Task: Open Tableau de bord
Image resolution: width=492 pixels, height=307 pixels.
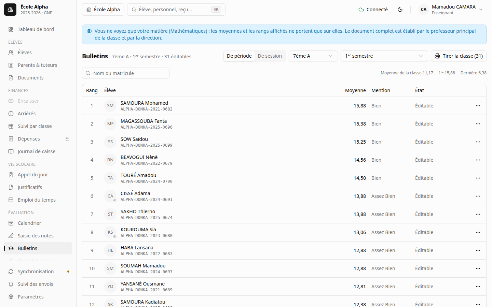Action: point(38,29)
